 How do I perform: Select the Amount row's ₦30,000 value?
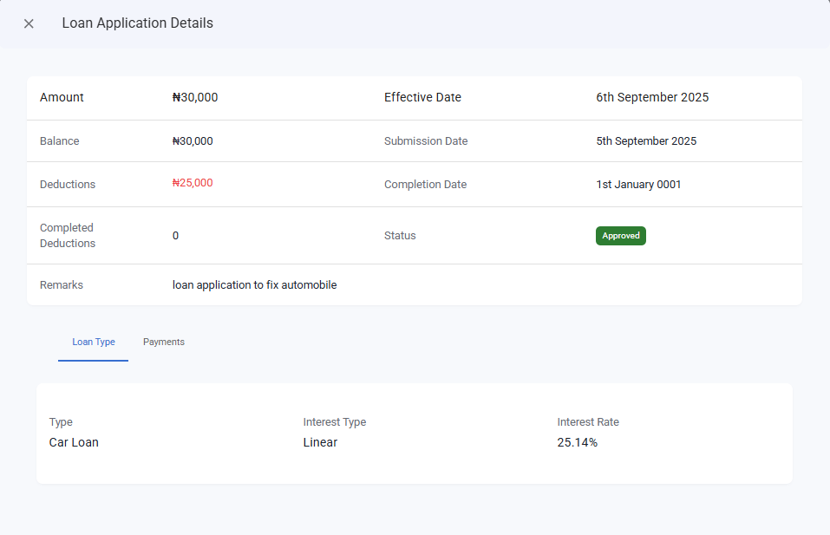point(195,97)
